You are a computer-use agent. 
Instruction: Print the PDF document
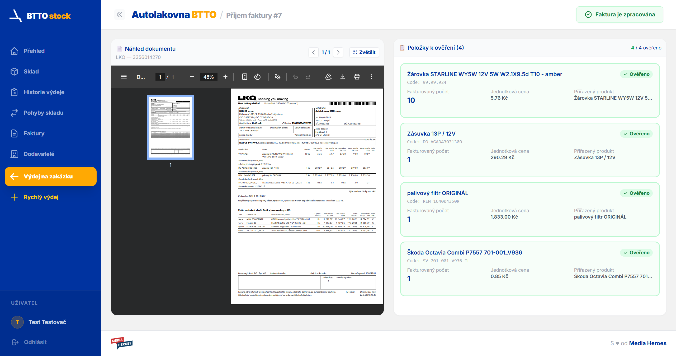point(357,77)
